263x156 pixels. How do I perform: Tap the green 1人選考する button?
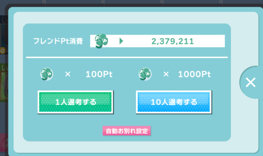(75, 102)
